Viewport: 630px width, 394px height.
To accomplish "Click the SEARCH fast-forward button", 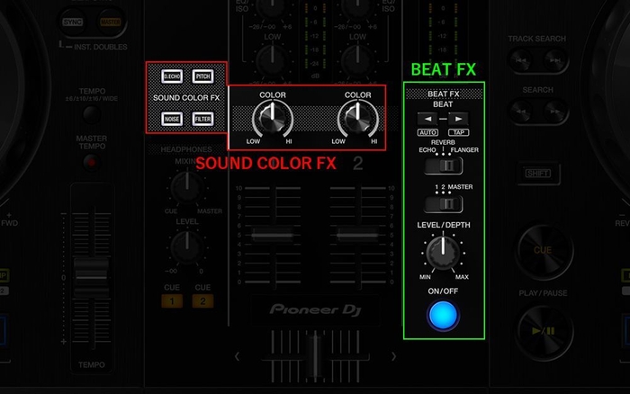I will [555, 112].
